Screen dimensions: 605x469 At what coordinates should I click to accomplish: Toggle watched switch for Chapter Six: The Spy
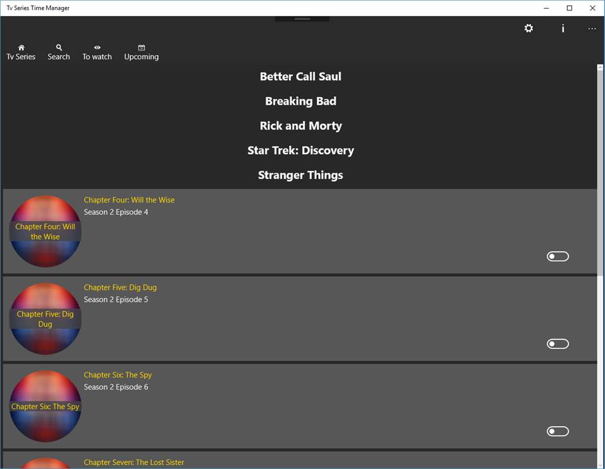pyautogui.click(x=557, y=431)
